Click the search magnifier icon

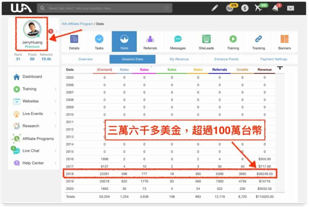tap(42, 8)
